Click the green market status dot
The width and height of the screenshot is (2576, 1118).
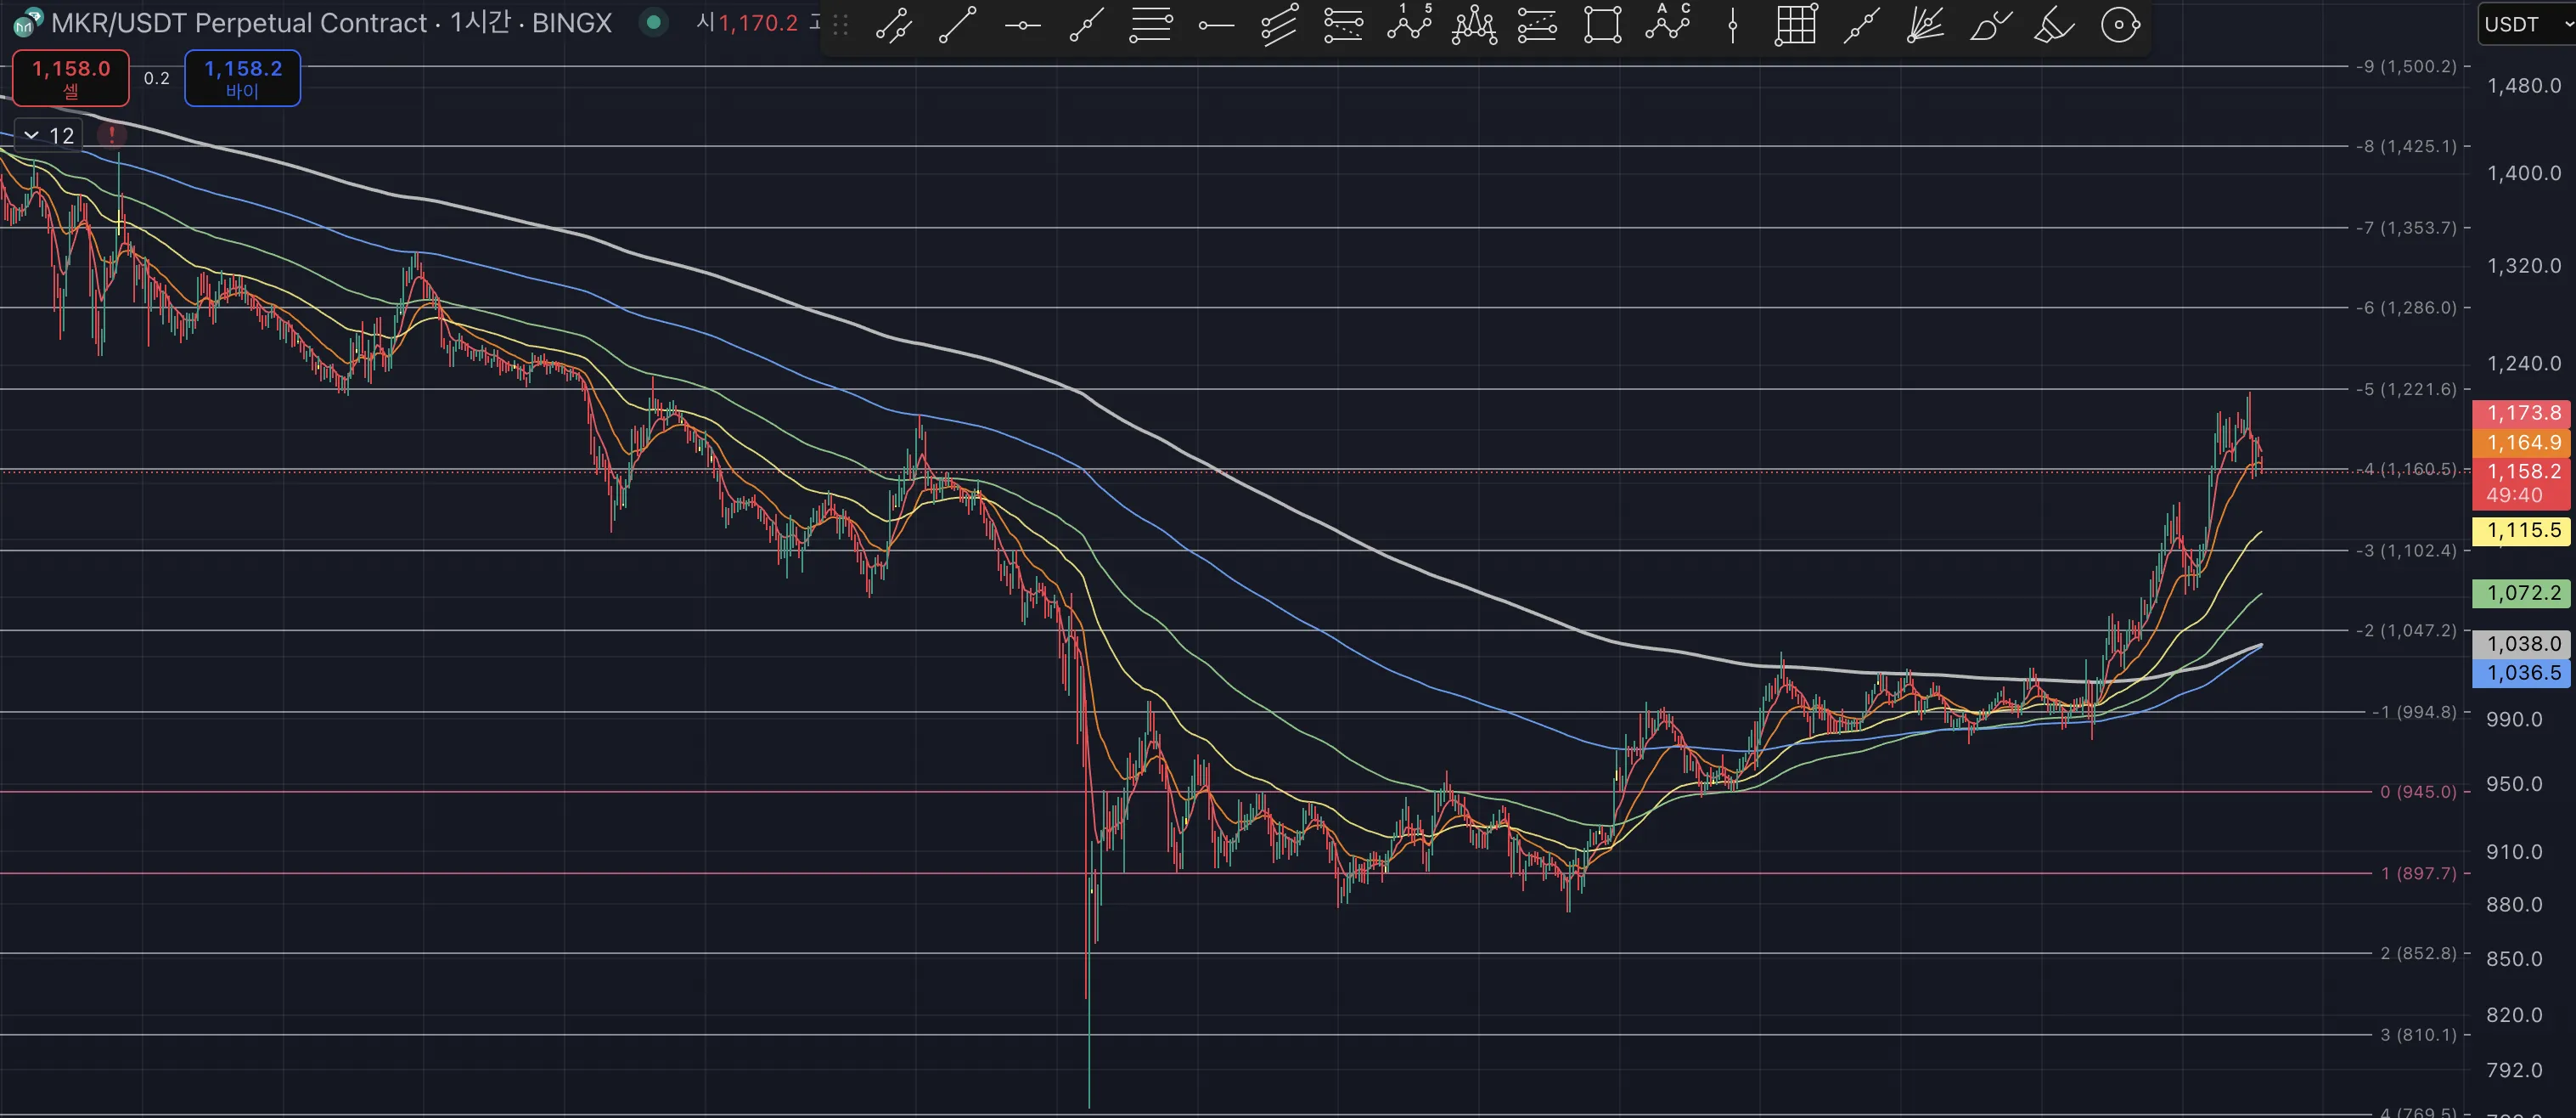click(653, 22)
